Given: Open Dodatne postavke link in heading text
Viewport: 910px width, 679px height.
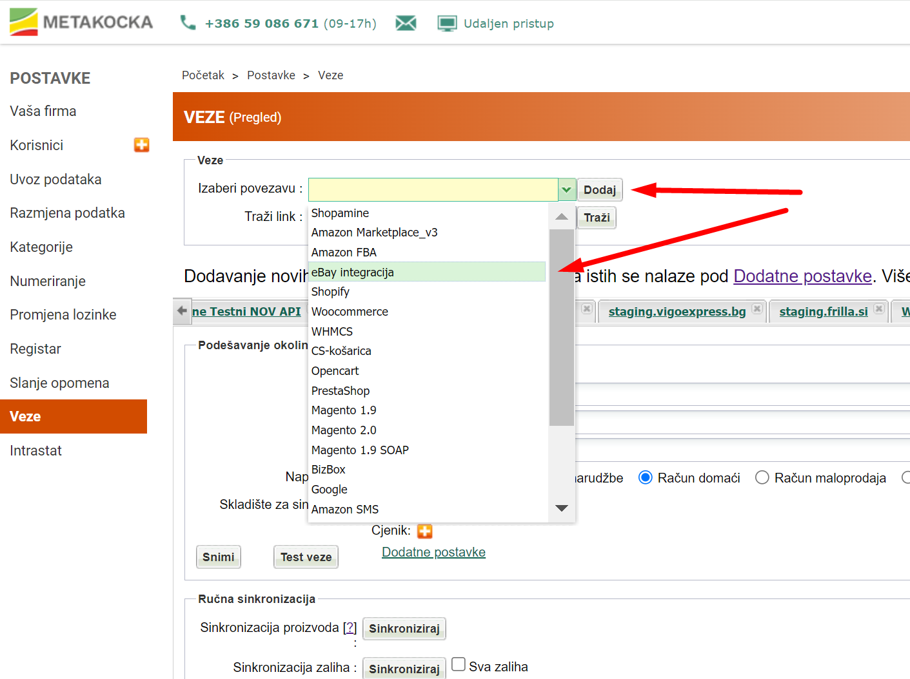Looking at the screenshot, I should 802,276.
